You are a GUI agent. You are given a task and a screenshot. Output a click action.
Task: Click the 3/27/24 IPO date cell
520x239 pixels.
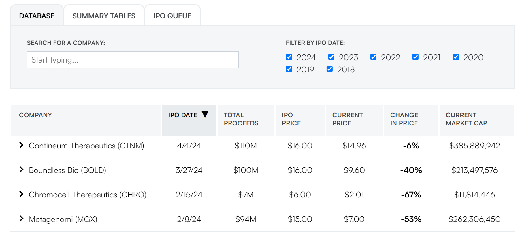[189, 170]
